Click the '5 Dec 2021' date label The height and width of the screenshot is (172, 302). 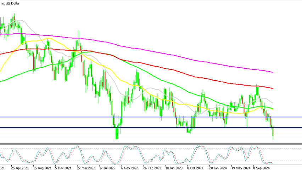click(x=64, y=168)
